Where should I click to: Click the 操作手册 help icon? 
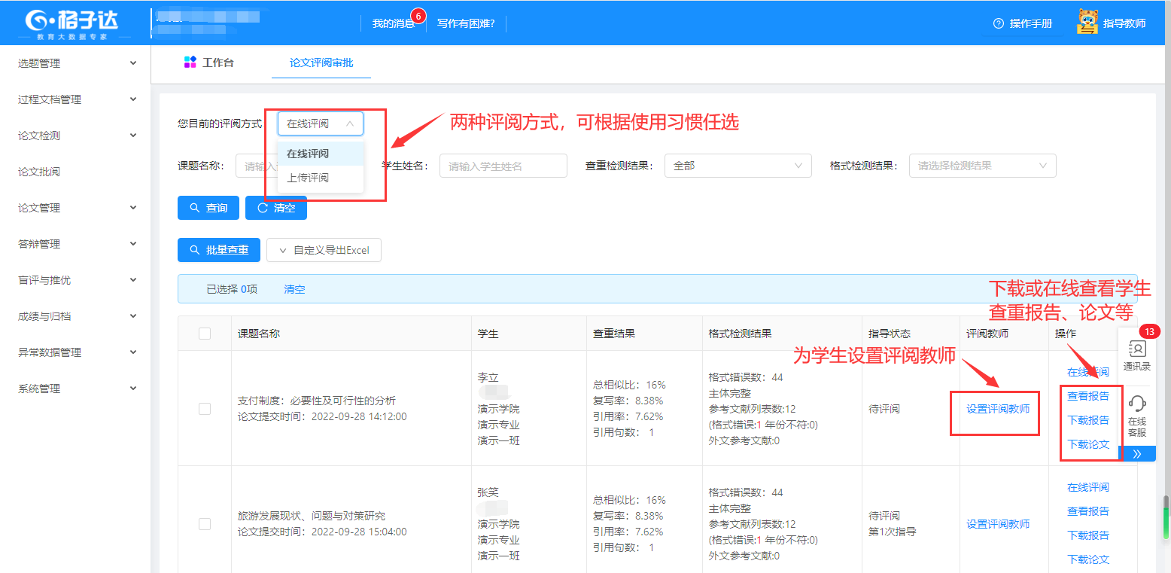point(999,23)
